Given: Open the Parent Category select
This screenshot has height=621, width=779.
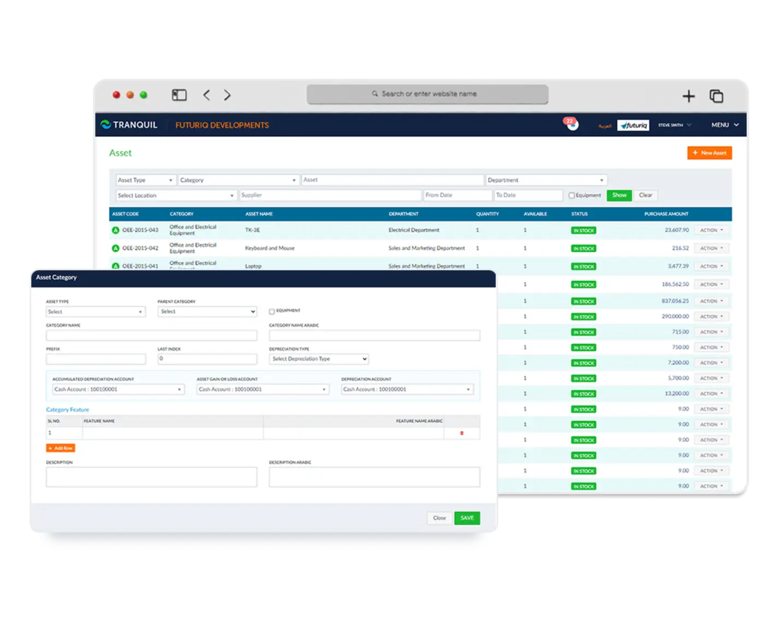Looking at the screenshot, I should 207,312.
